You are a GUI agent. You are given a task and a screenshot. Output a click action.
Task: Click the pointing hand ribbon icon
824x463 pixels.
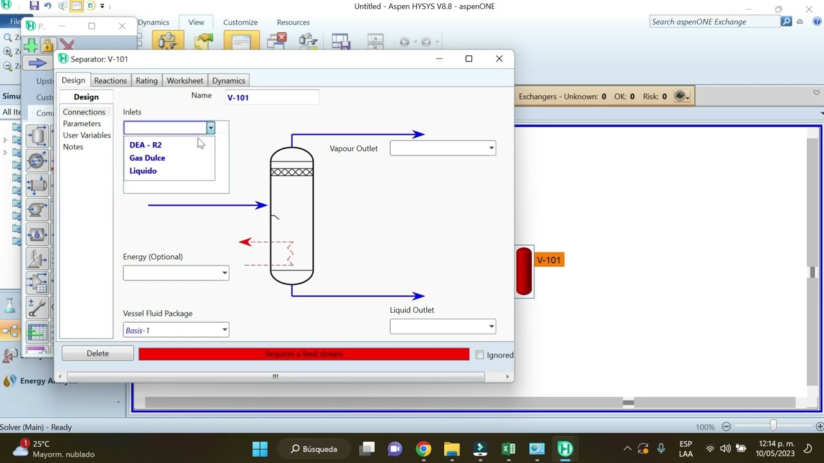[203, 41]
